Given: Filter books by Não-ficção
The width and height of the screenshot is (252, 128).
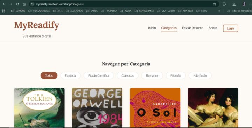Looking at the screenshot, I should [200, 75].
